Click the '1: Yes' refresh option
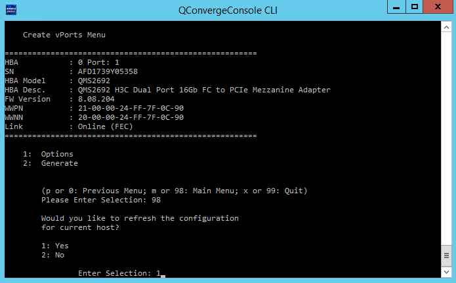This screenshot has height=283, width=456. (x=55, y=246)
